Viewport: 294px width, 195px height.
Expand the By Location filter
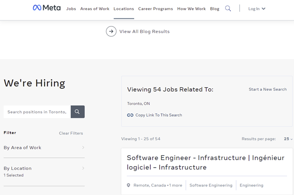44,169
